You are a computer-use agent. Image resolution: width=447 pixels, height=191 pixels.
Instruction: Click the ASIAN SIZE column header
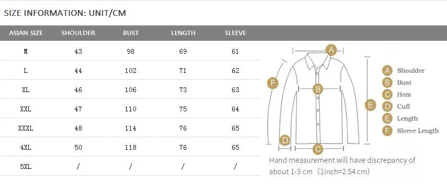(26, 33)
